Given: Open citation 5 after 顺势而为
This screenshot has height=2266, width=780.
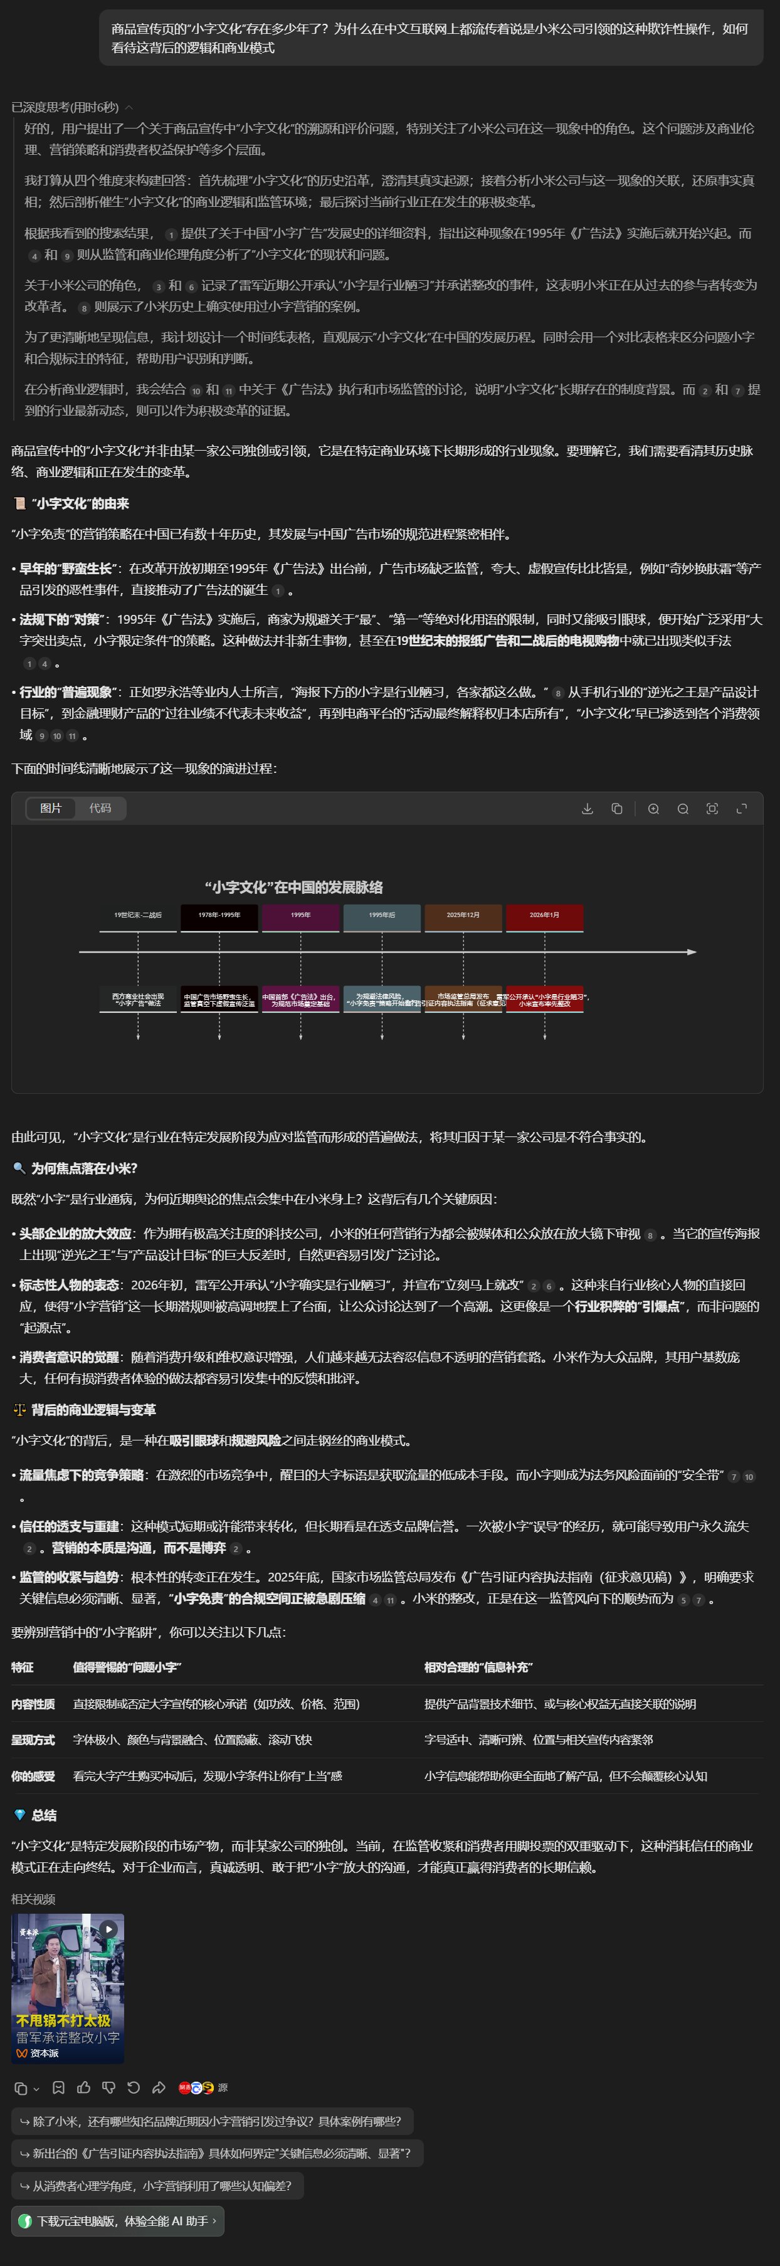Looking at the screenshot, I should tap(683, 1600).
